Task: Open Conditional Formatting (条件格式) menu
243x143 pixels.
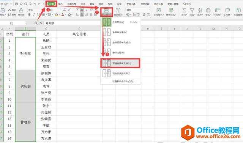Action: [159, 12]
